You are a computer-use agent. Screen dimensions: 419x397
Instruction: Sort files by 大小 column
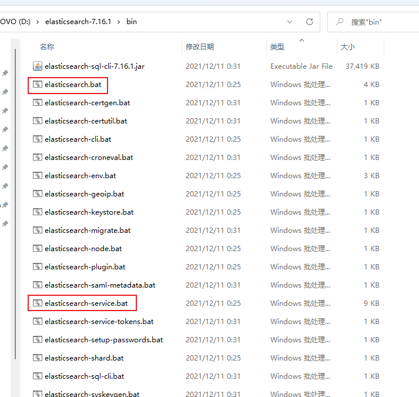click(x=348, y=47)
